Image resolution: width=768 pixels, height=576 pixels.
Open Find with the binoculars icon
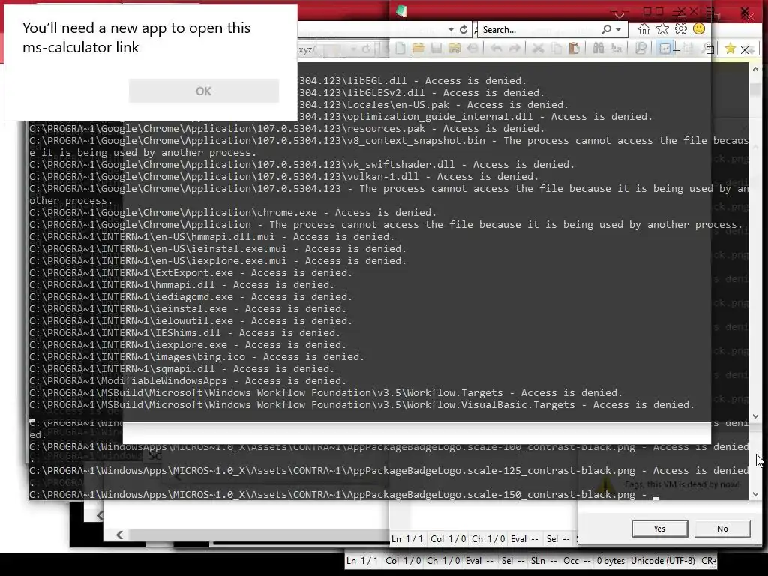[x=598, y=49]
